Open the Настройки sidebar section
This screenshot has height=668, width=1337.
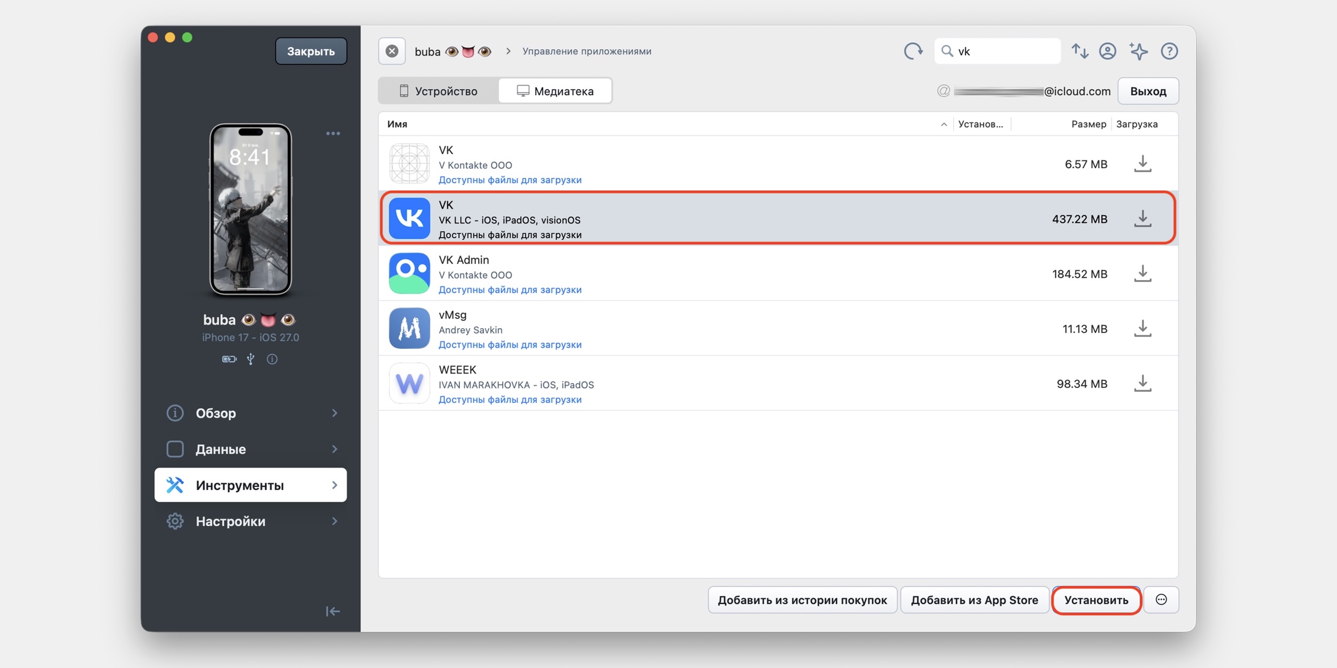[x=250, y=521]
